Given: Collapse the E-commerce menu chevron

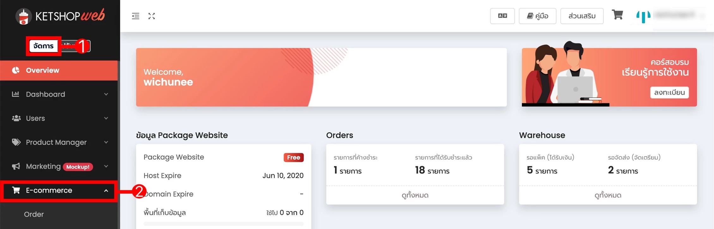Looking at the screenshot, I should 106,191.
